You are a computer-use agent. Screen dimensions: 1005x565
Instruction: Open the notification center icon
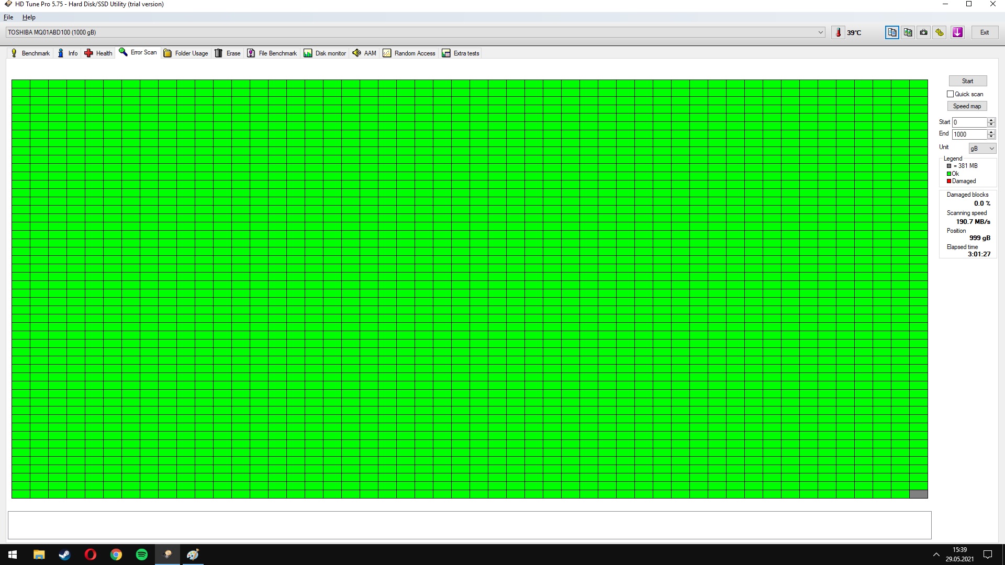tap(988, 555)
